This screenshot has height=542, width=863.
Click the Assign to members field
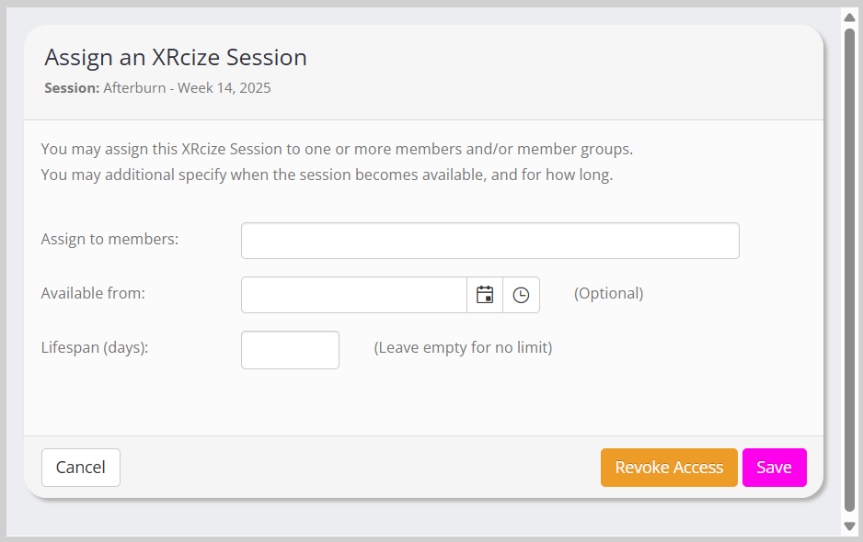(489, 241)
